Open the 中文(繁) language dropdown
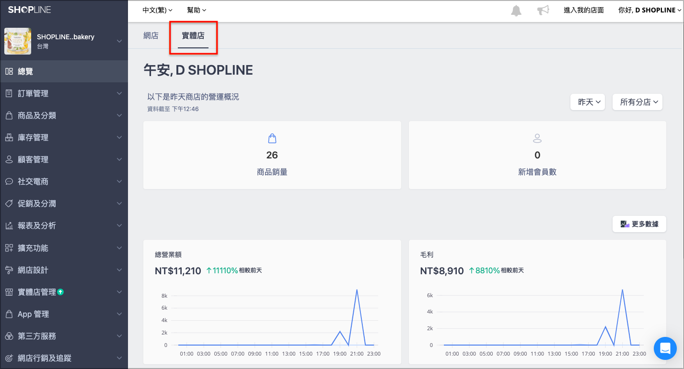 158,10
